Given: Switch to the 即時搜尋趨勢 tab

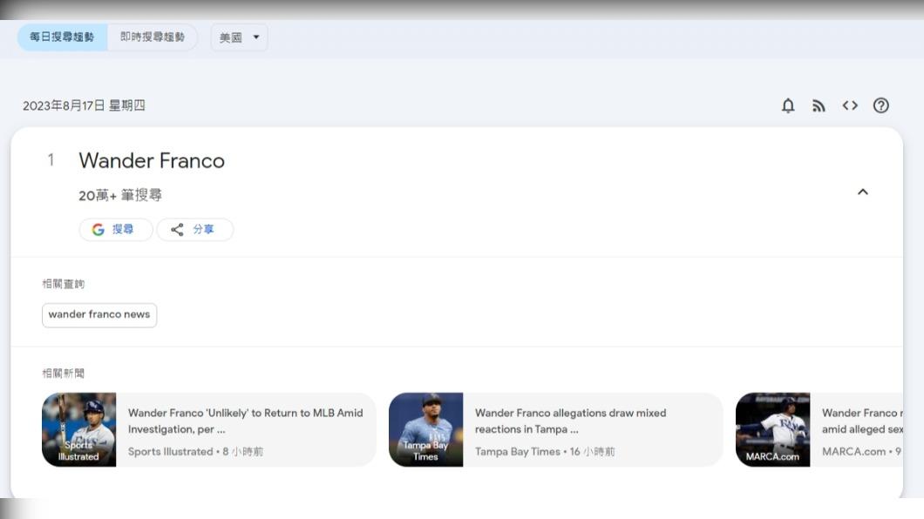Looking at the screenshot, I should [153, 37].
